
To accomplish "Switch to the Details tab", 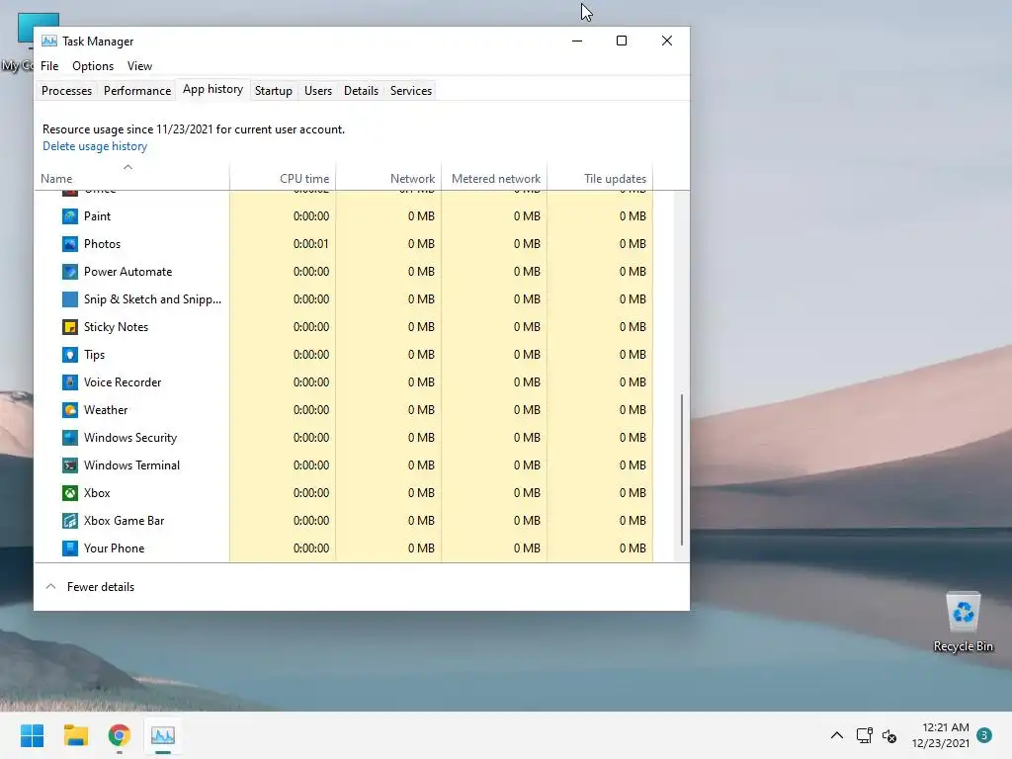I will (x=361, y=91).
